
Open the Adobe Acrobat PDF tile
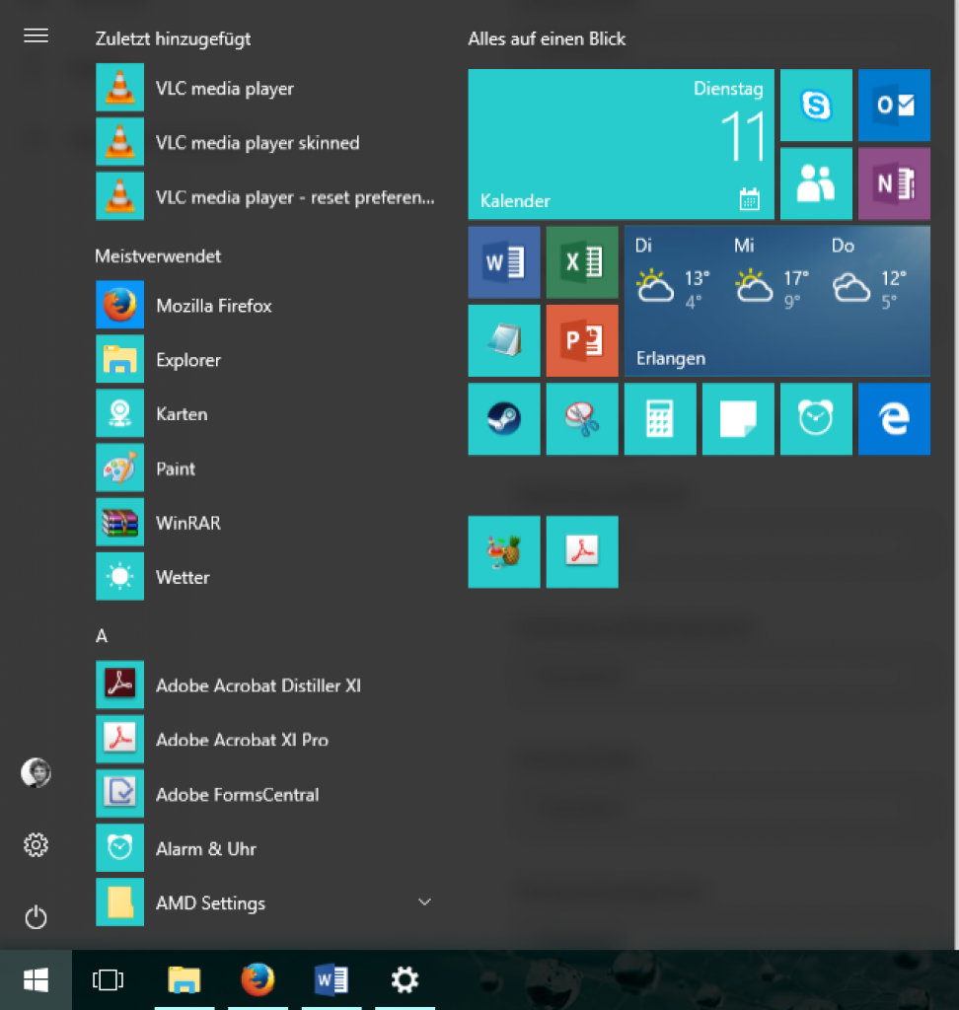[582, 552]
